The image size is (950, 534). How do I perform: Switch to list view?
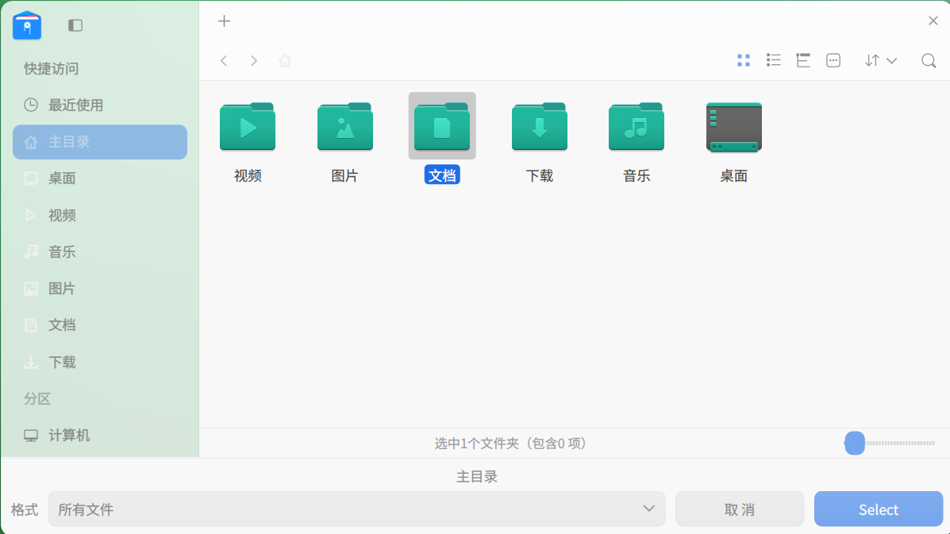click(774, 60)
